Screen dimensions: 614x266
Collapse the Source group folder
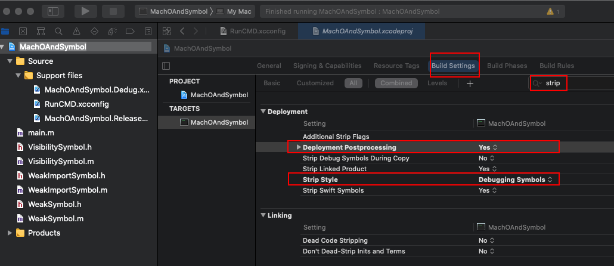pos(10,61)
